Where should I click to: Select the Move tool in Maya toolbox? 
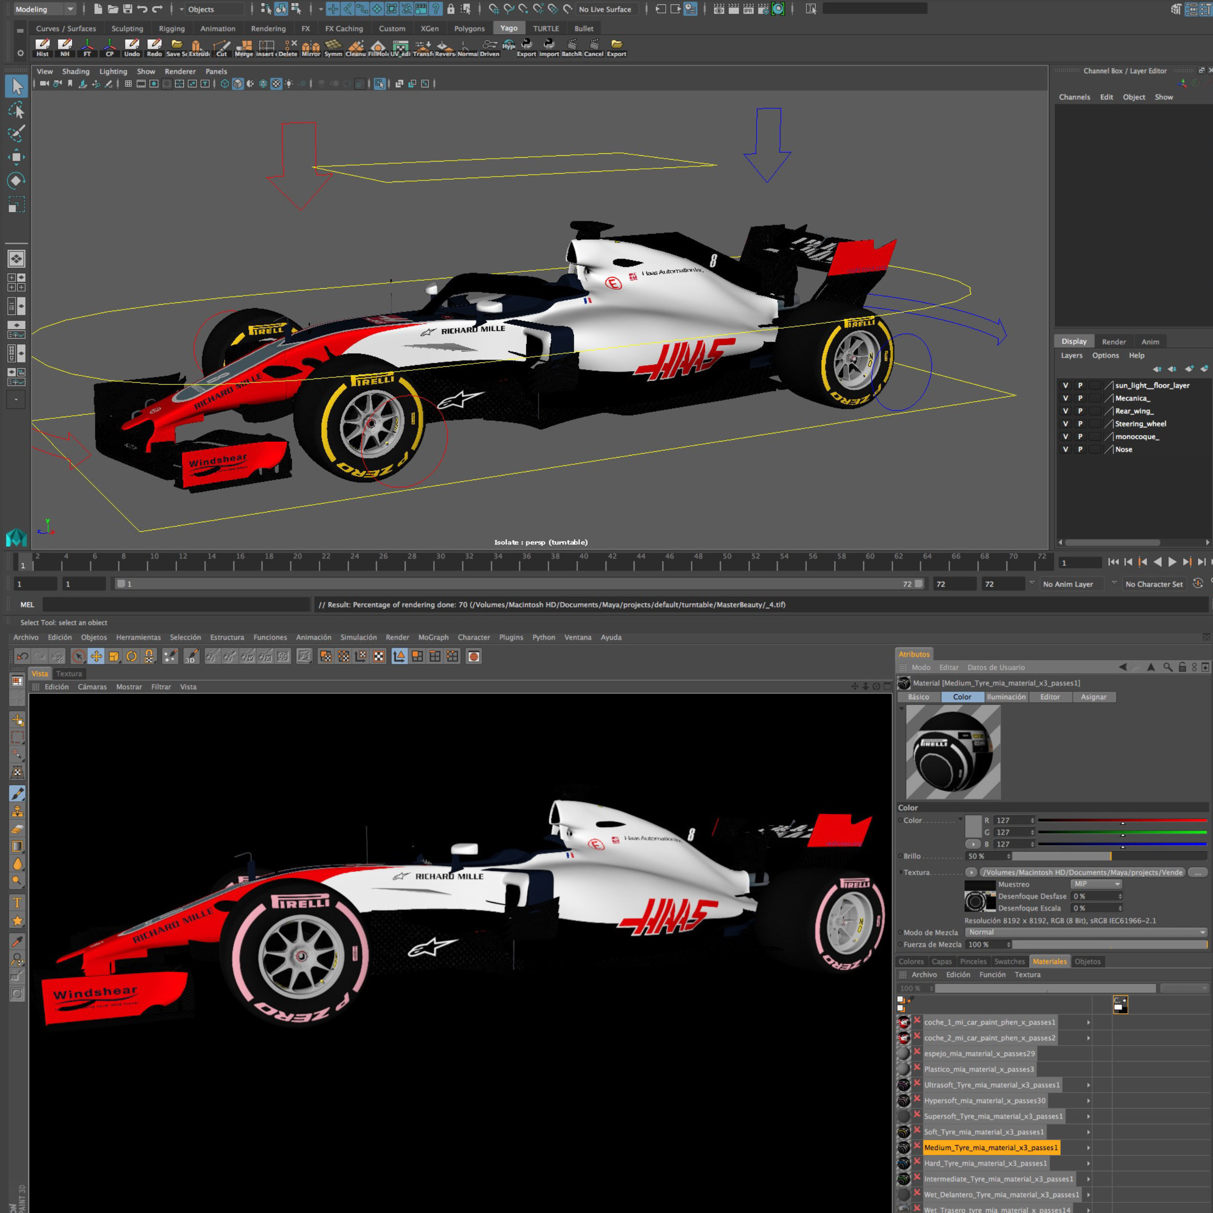pos(16,158)
